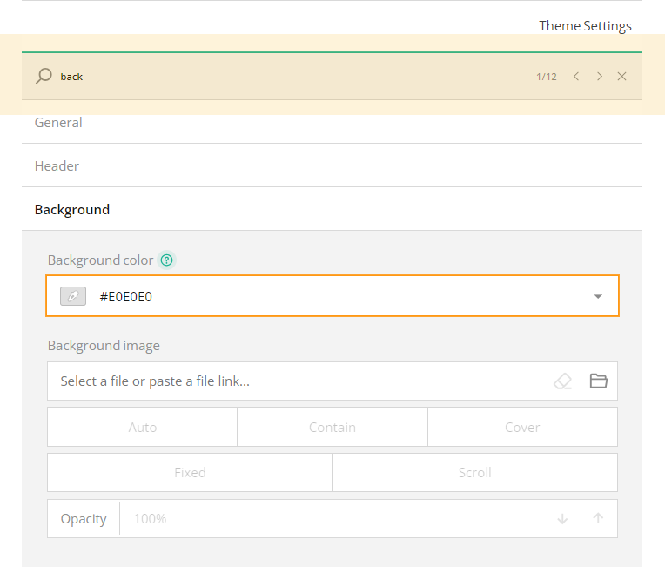The width and height of the screenshot is (665, 567).
Task: Open Background color help tooltip icon
Action: click(167, 260)
